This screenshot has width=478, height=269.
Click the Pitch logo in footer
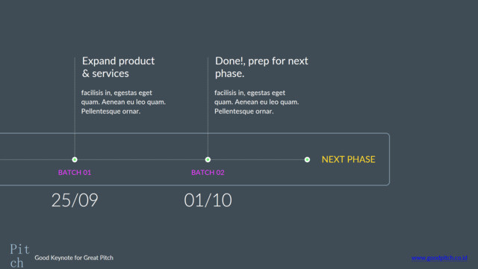[x=20, y=256]
